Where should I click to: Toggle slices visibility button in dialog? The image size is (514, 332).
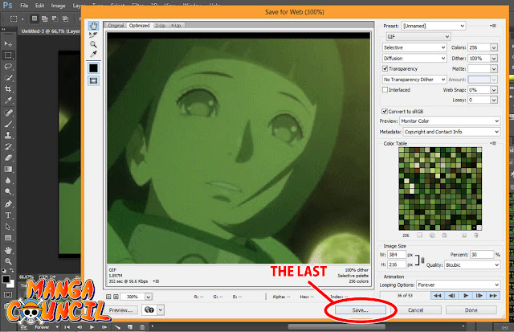pos(93,80)
